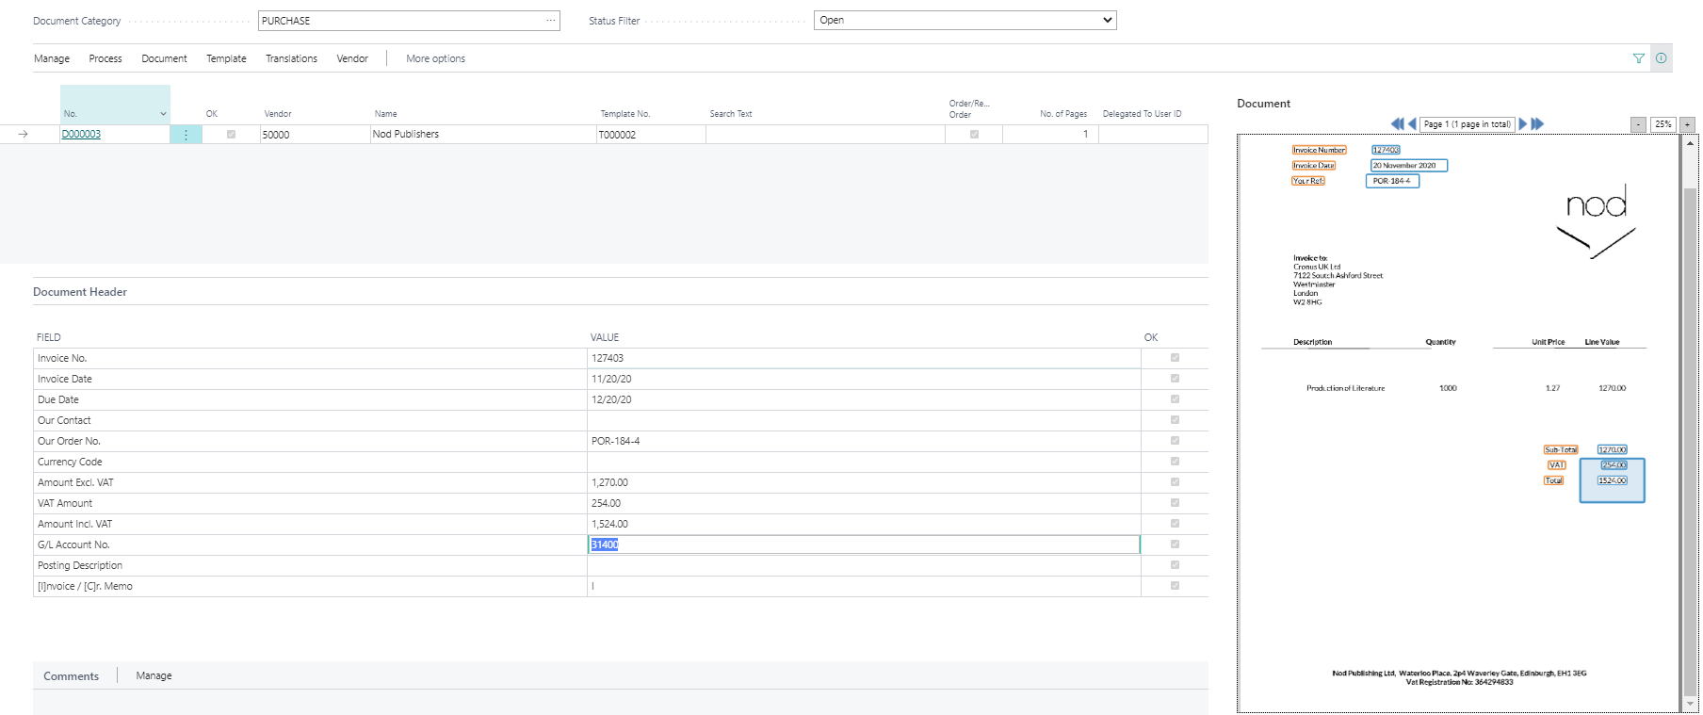Viewport: 1703px width, 715px height.
Task: Toggle OK checkbox for document D000003
Action: point(231,135)
